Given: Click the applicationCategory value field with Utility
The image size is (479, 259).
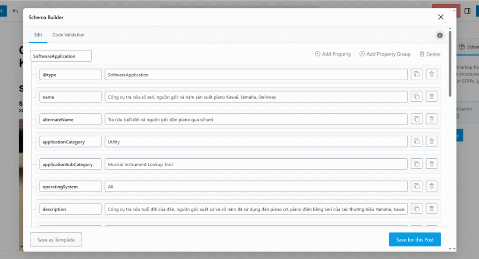Looking at the screenshot, I should click(256, 142).
